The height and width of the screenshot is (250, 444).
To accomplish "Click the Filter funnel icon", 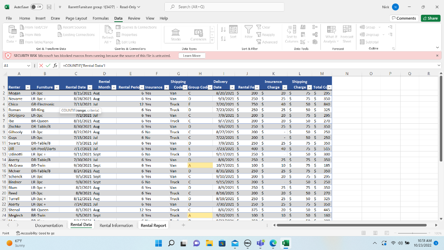I will (x=249, y=31).
